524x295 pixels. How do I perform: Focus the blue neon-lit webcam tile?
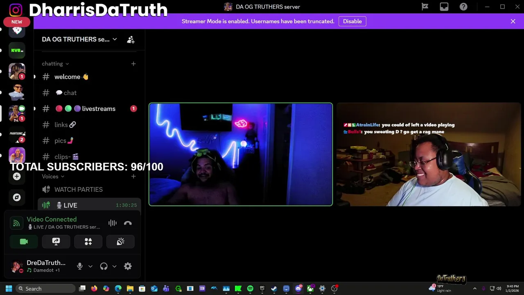coord(241,154)
